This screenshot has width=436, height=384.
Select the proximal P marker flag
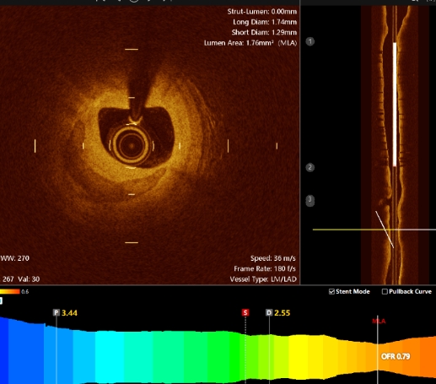click(57, 312)
